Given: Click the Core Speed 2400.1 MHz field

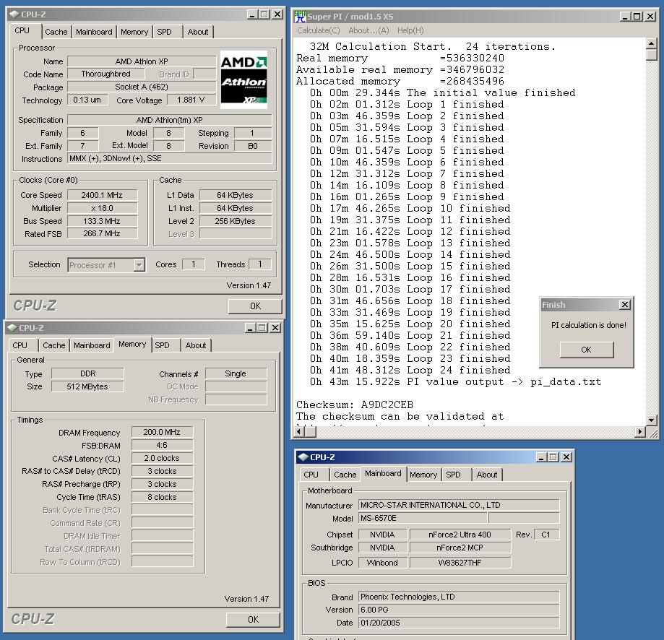Looking at the screenshot, I should coord(102,195).
